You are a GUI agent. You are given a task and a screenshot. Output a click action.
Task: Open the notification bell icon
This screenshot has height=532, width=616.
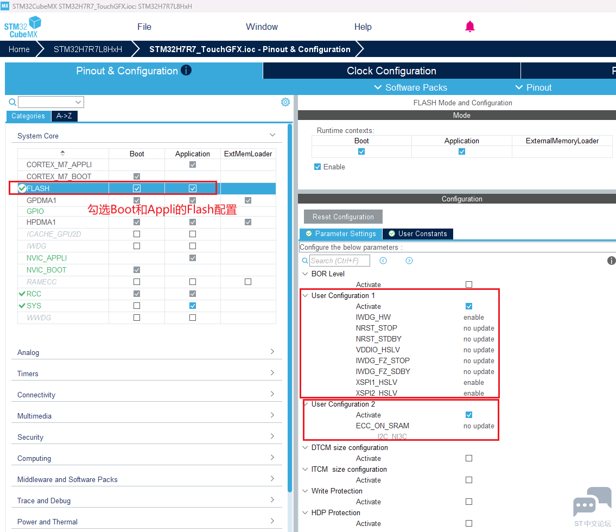470,27
